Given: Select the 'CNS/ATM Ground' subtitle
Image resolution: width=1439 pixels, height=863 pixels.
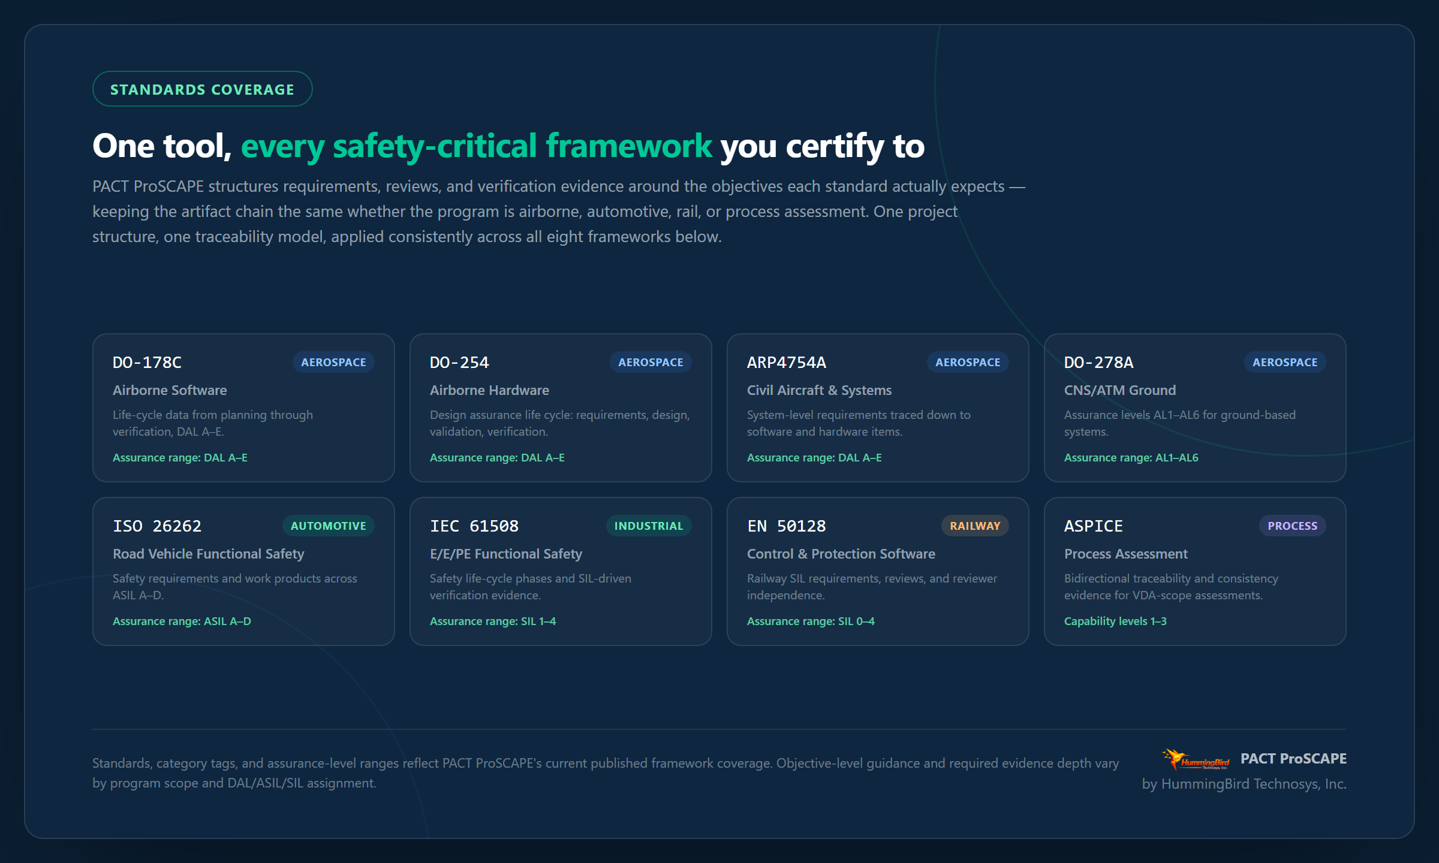Looking at the screenshot, I should 1120,390.
